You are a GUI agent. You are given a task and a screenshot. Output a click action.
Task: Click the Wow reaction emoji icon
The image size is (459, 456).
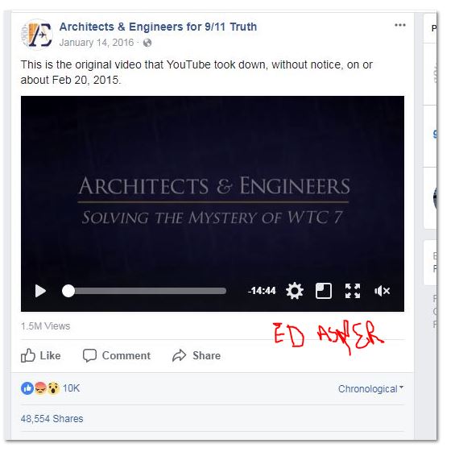click(53, 388)
